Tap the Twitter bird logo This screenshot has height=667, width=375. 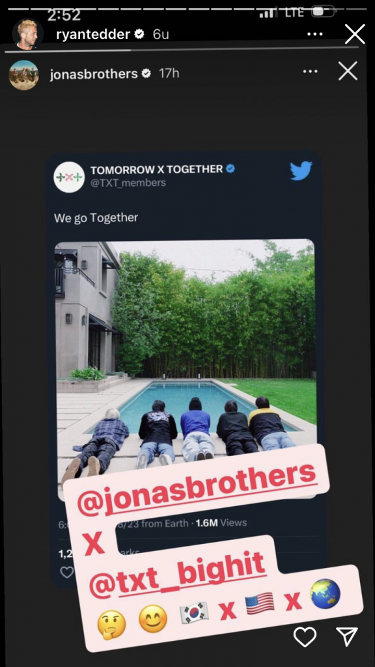coord(301,171)
